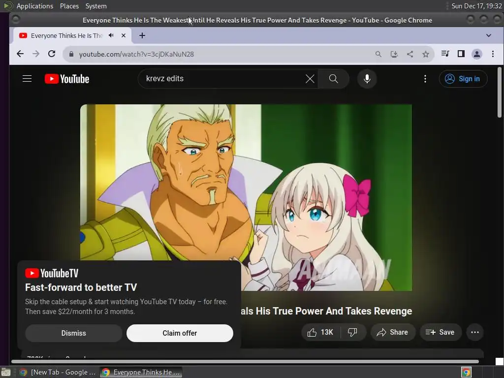Clear the 'krevz edits' search text
This screenshot has width=504, height=378.
[310, 79]
